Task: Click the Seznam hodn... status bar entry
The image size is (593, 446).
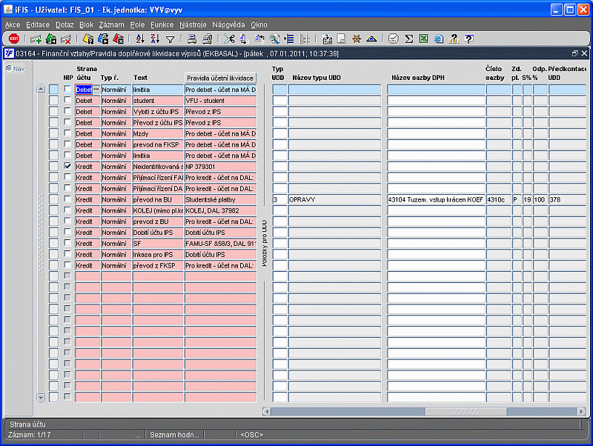Action: click(174, 435)
